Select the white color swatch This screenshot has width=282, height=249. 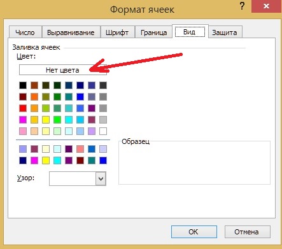103,131
